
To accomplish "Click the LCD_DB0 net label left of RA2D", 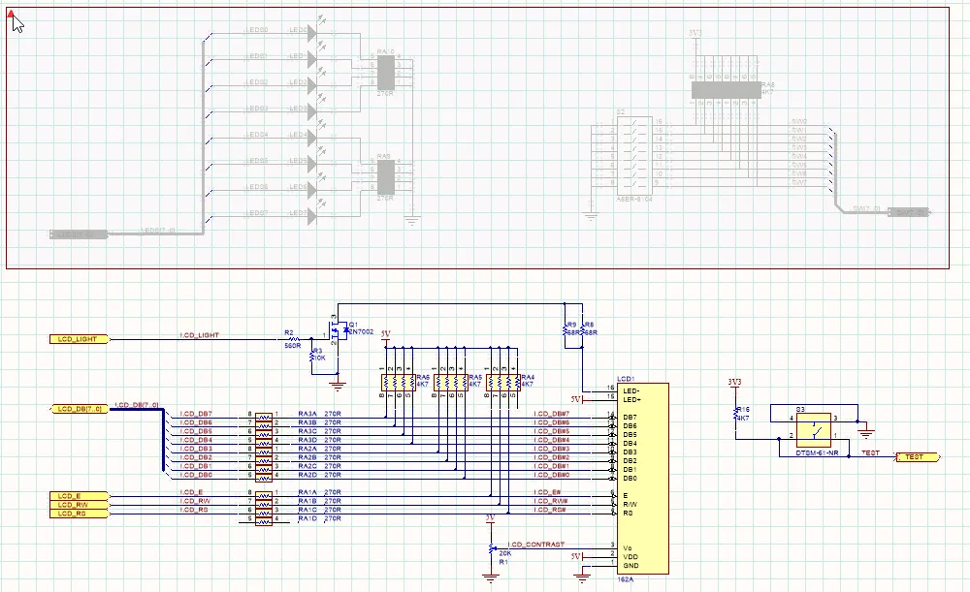I will click(196, 475).
